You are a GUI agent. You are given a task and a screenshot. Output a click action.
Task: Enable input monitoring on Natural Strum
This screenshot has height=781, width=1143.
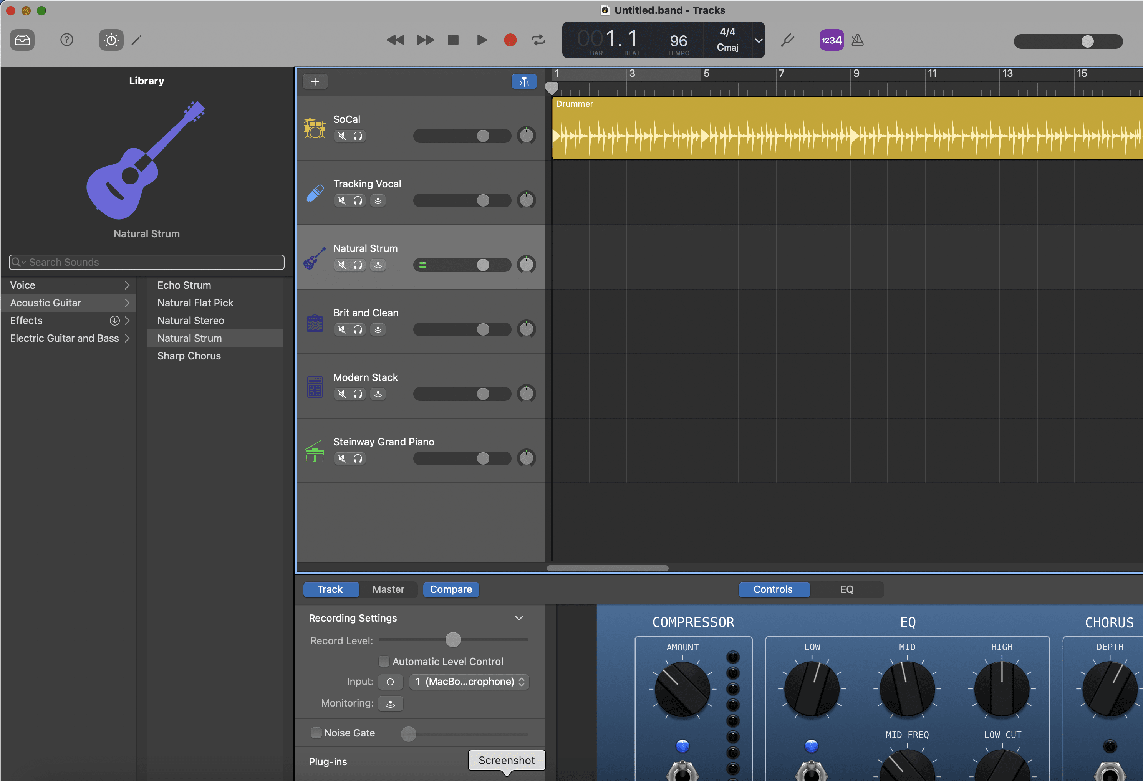[378, 265]
